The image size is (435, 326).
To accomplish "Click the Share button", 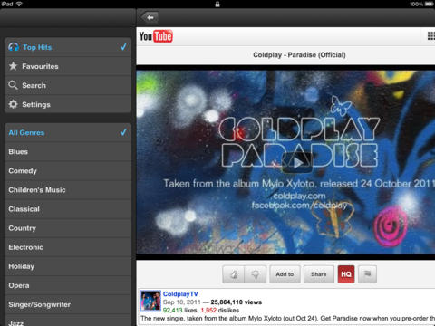I will click(319, 274).
